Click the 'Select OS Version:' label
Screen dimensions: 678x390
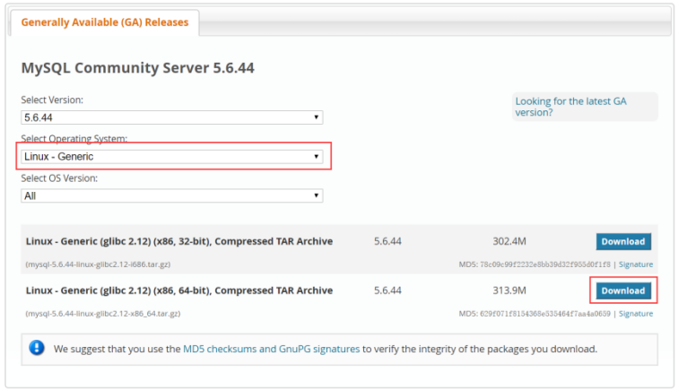point(59,178)
